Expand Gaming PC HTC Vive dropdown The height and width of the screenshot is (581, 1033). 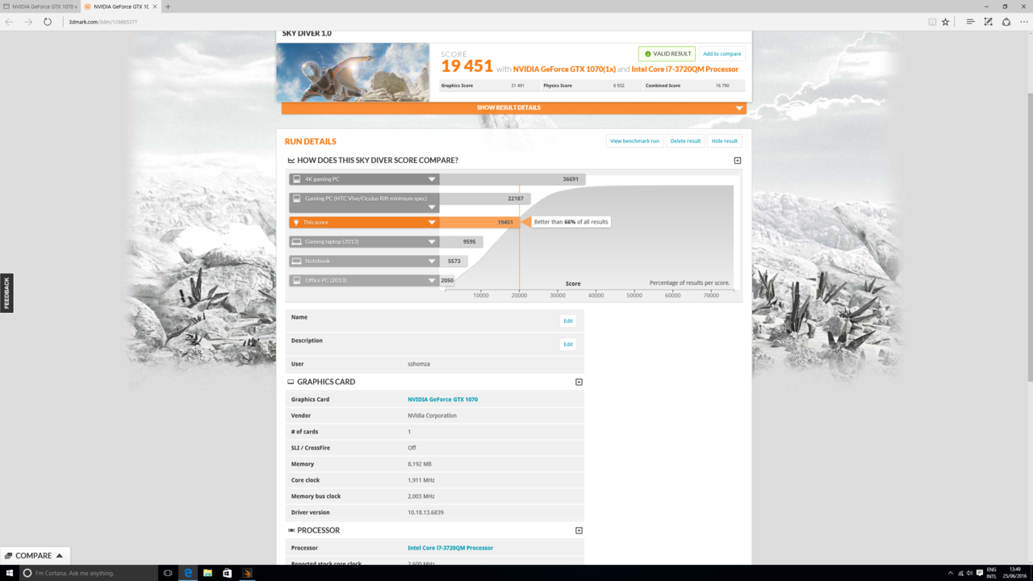coord(432,207)
